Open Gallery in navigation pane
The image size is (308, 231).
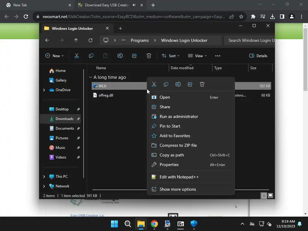(60, 80)
